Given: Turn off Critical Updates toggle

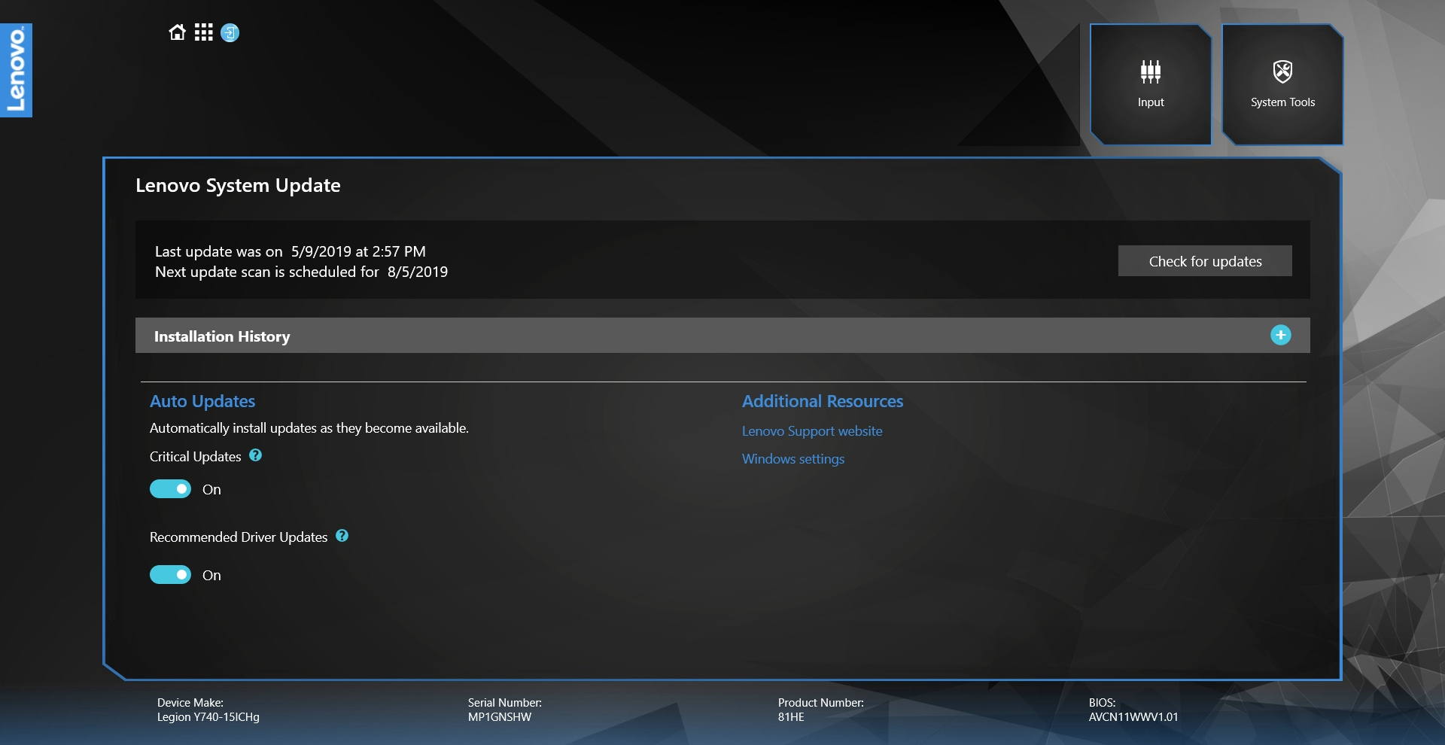Looking at the screenshot, I should tap(170, 489).
